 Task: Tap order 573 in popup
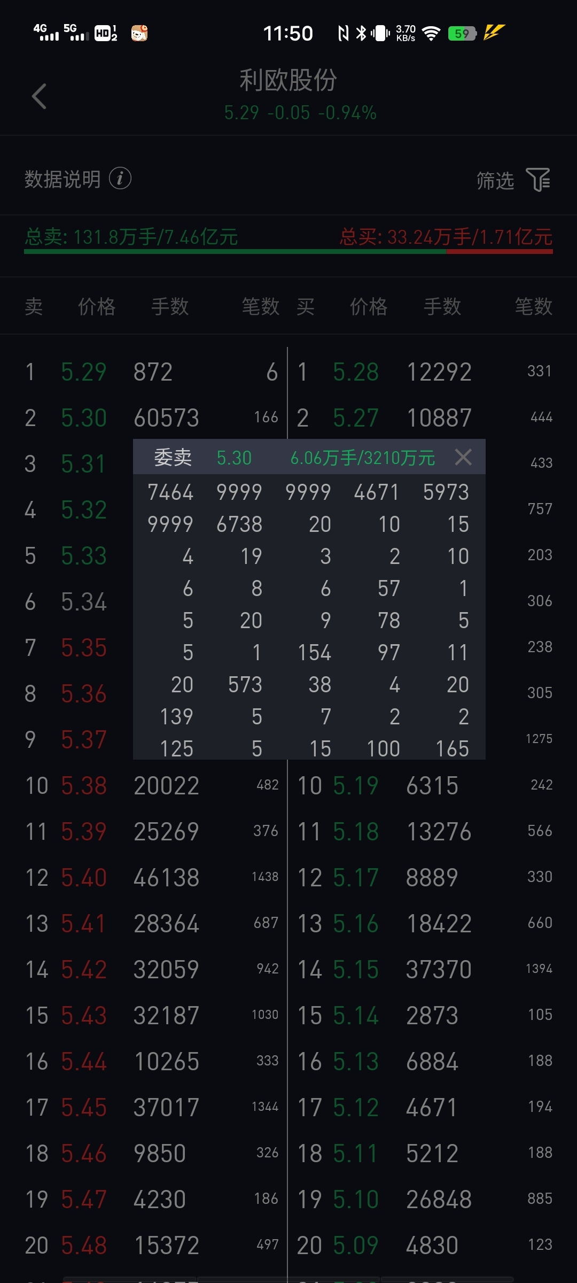pos(245,685)
